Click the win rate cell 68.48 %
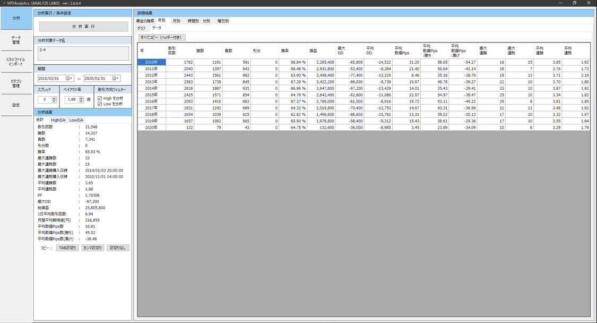This screenshot has height=323, width=597. [293, 69]
